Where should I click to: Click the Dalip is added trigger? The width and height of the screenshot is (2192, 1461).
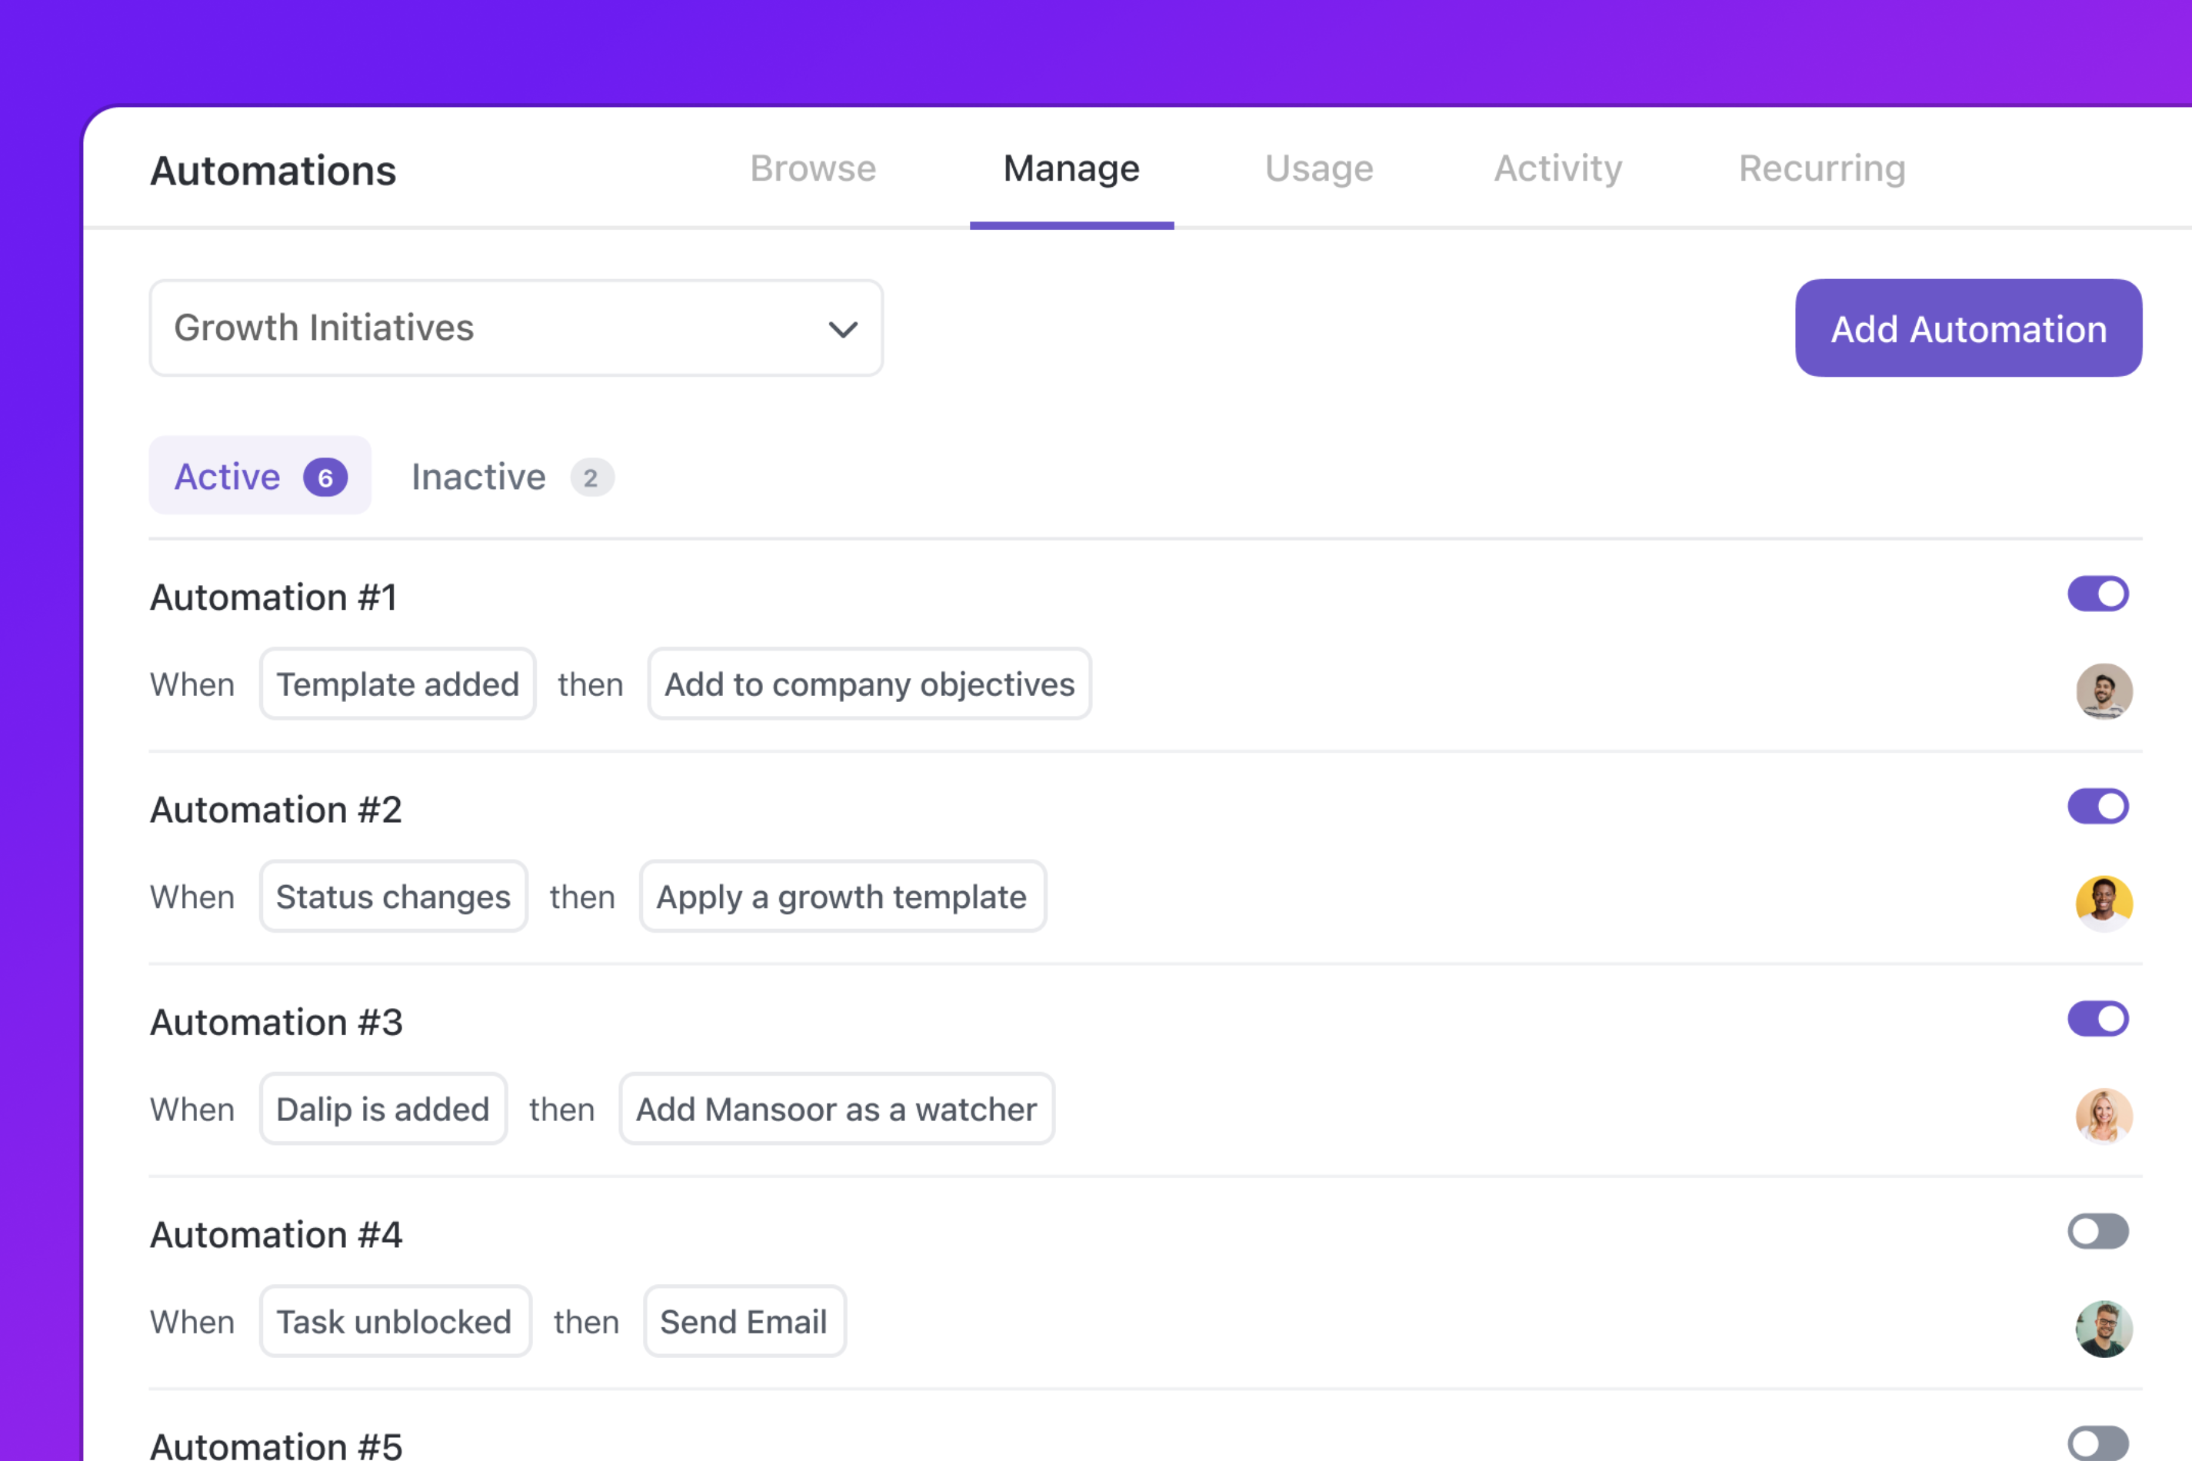coord(383,1109)
